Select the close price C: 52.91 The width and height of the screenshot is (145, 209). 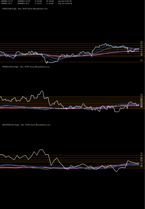coord(38,3)
